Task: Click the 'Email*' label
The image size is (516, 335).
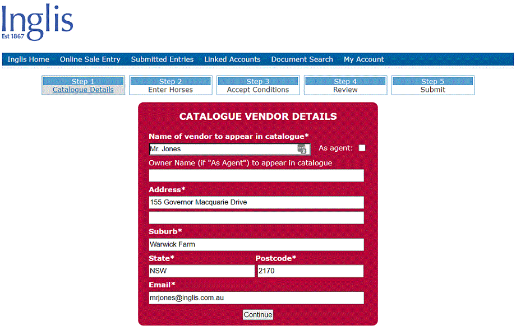Action: point(162,285)
